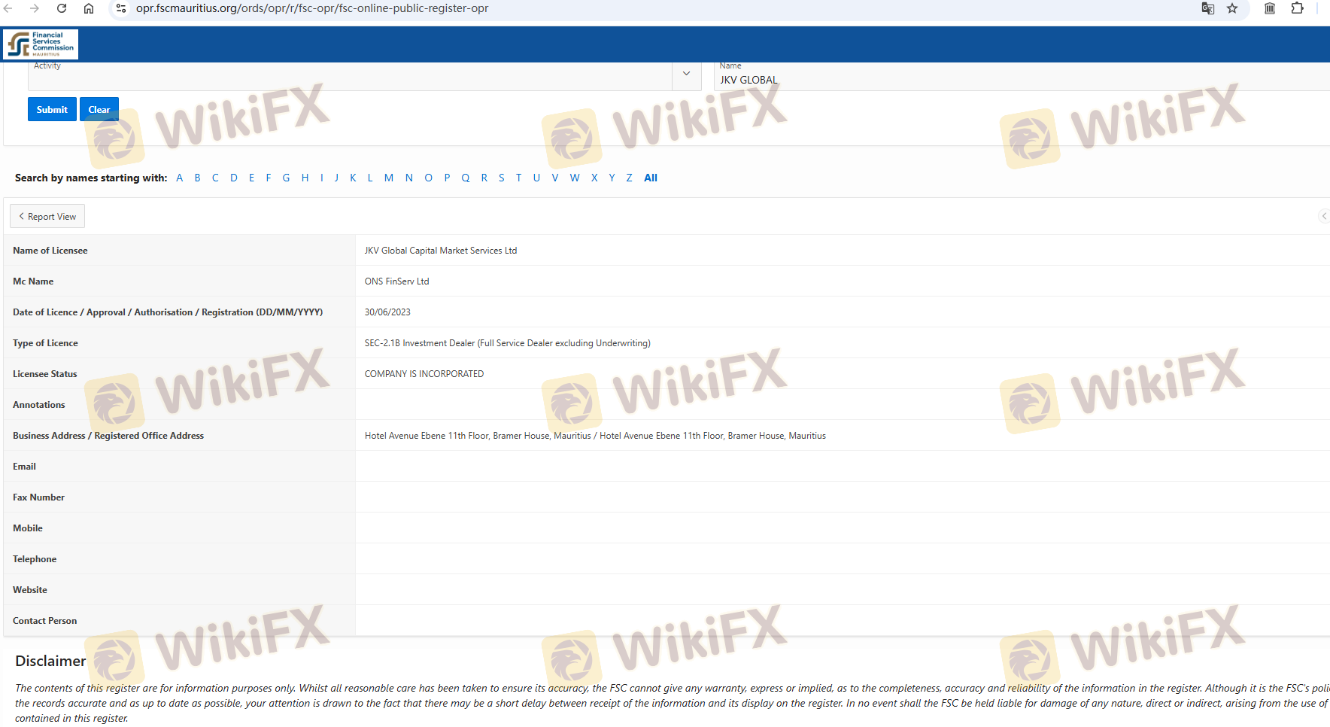
Task: Bookmark this page with the star icon
Action: [x=1232, y=8]
